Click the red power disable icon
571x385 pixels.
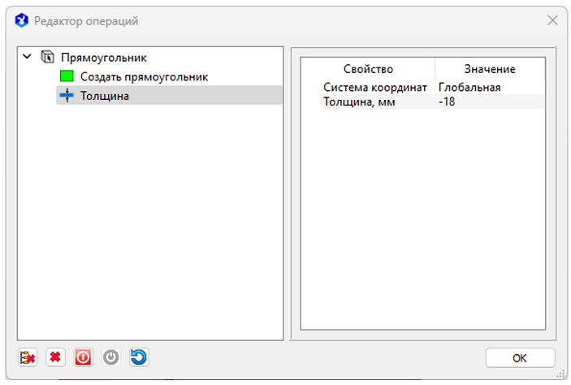[x=83, y=357]
